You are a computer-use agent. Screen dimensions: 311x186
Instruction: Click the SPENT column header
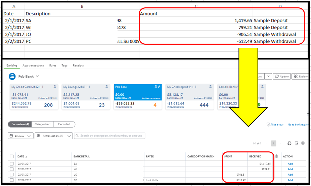pos(228,156)
